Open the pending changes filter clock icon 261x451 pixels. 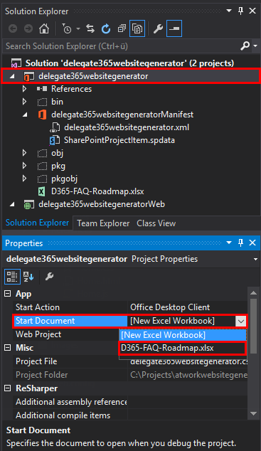pyautogui.click(x=67, y=28)
